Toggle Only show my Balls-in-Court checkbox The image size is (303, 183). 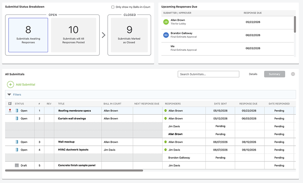pyautogui.click(x=113, y=7)
